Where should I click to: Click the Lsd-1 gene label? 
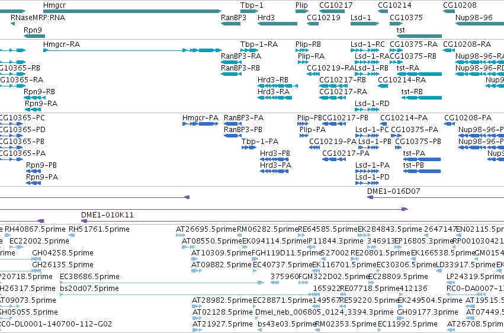coord(361,18)
